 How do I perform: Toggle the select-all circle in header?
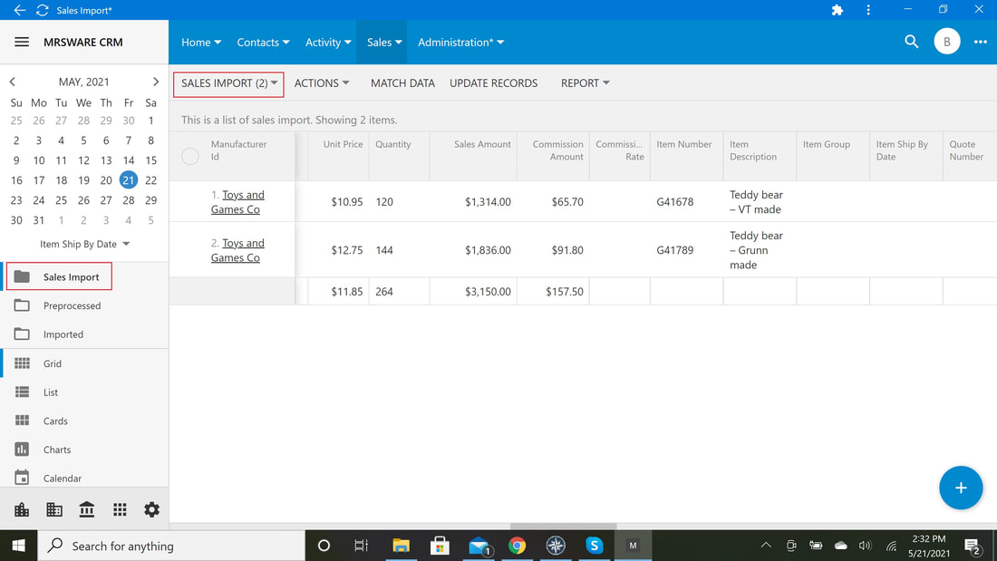point(190,156)
